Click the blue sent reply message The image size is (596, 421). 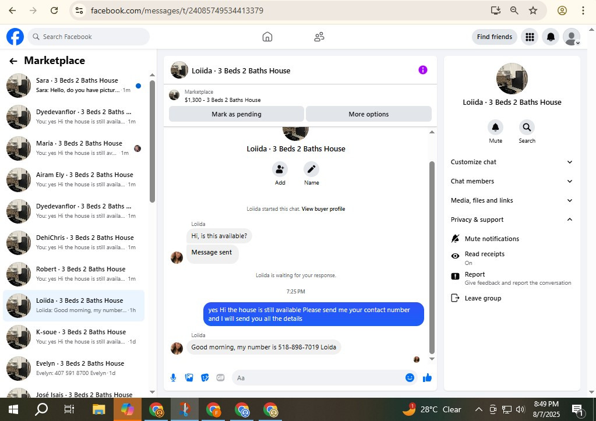pos(313,314)
